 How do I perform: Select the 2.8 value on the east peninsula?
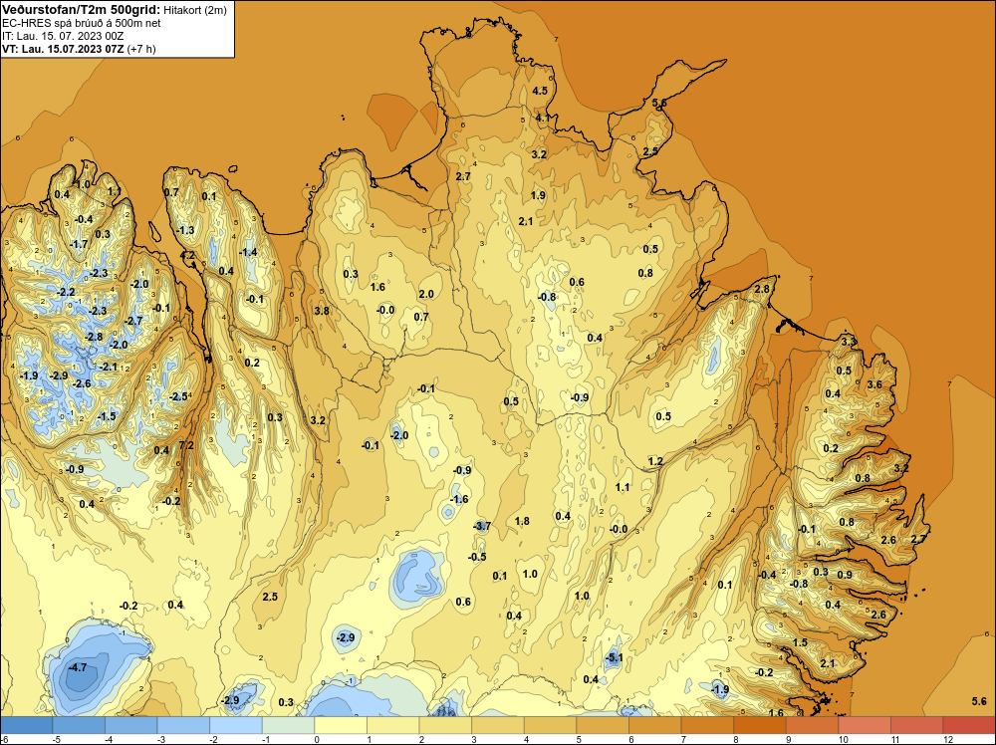coord(762,289)
